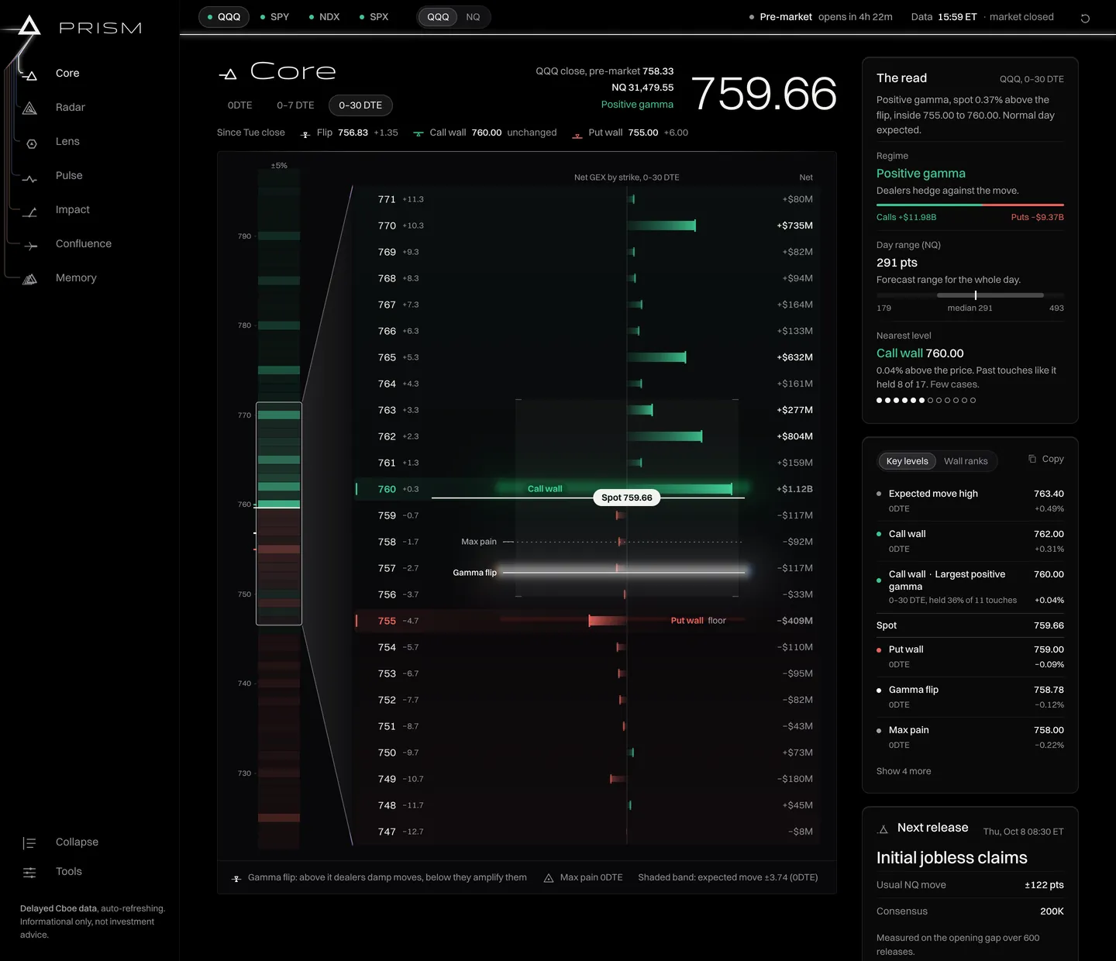1116x961 pixels.
Task: Click the Put wall 759.00 key level
Action: click(970, 656)
